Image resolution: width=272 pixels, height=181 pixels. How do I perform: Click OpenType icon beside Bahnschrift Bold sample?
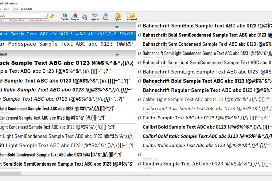coord(139,81)
